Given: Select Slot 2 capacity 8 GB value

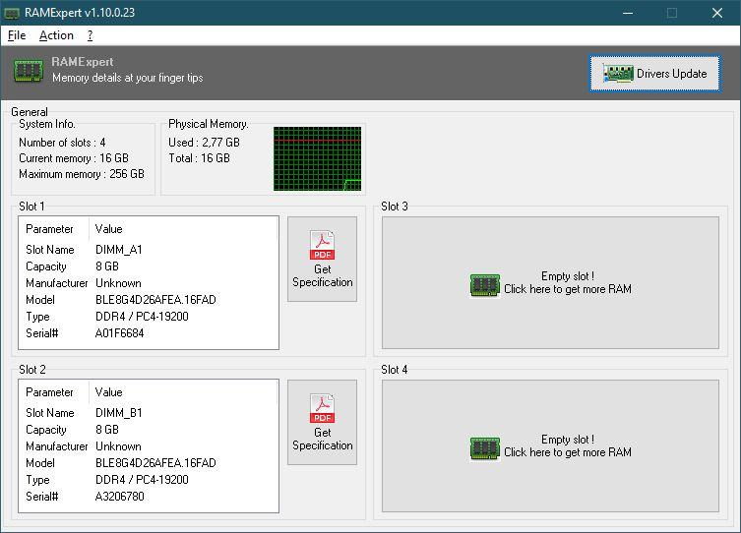Looking at the screenshot, I should click(107, 430).
